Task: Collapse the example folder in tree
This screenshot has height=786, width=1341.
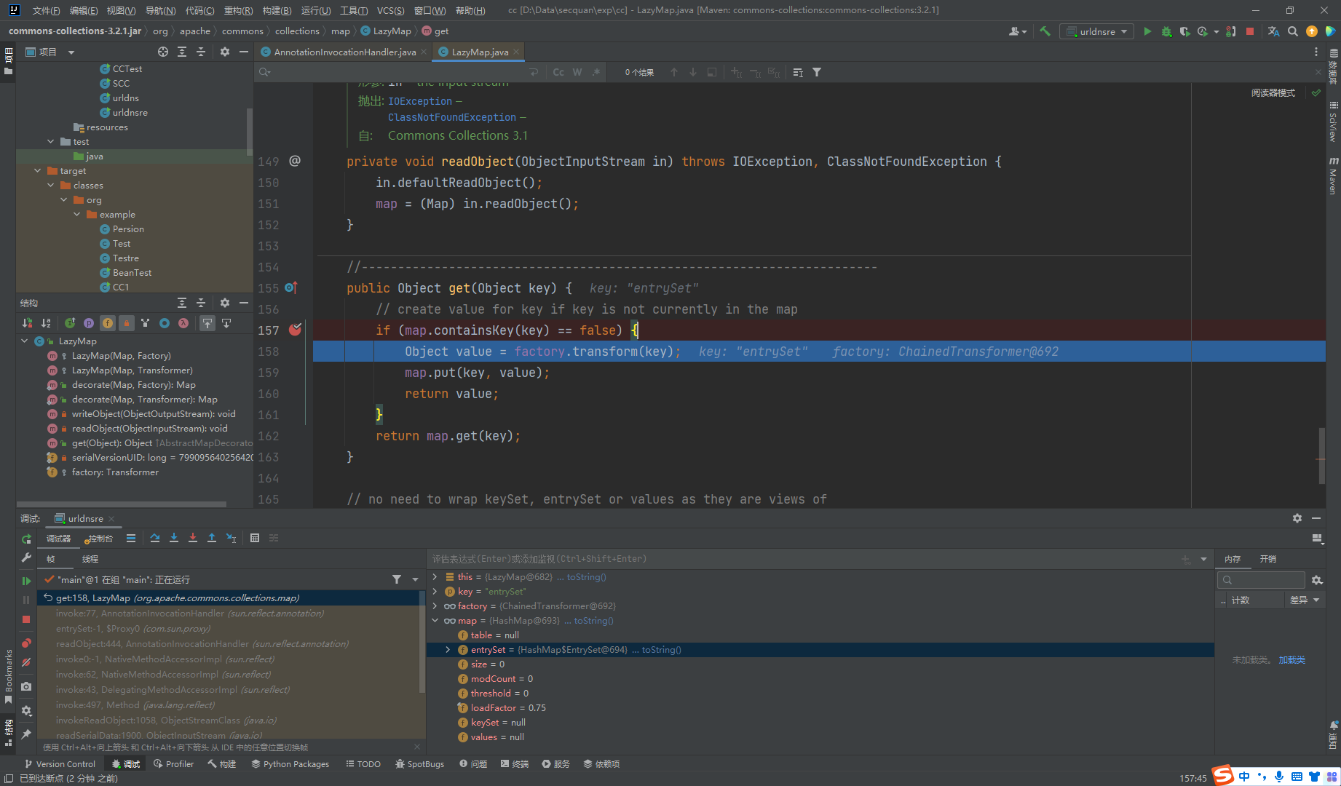Action: click(x=76, y=214)
